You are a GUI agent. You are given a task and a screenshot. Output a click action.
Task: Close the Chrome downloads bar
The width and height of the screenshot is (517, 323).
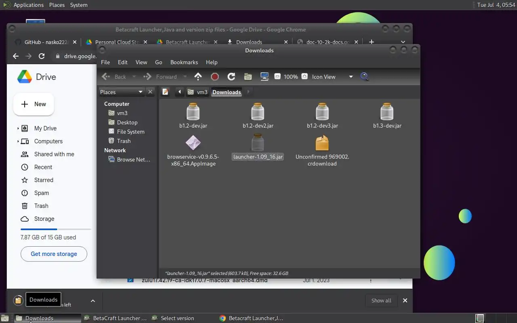click(x=405, y=300)
